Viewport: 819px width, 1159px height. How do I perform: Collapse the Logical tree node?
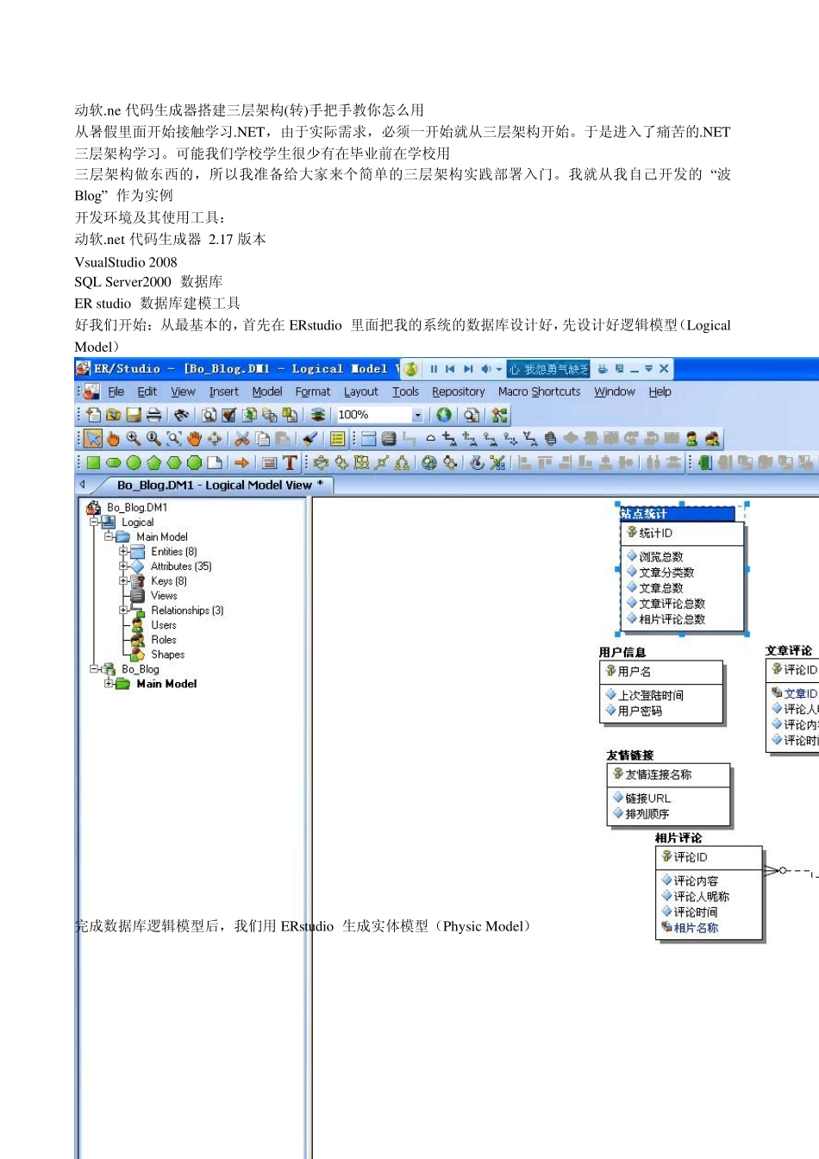point(94,522)
